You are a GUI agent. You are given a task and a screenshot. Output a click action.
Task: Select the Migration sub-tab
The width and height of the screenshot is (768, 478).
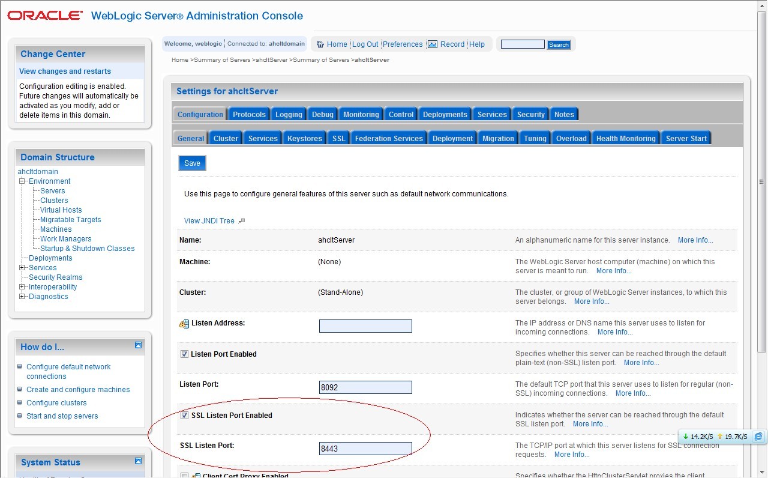coord(498,139)
